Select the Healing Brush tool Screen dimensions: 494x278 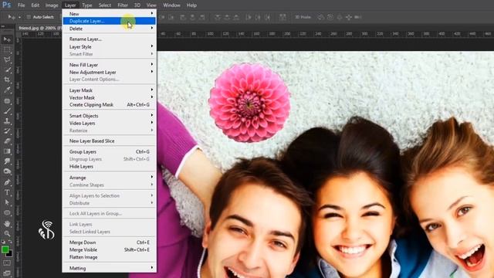coord(7,101)
